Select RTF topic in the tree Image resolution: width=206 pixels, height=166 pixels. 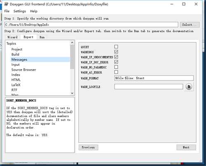(x=14, y=90)
